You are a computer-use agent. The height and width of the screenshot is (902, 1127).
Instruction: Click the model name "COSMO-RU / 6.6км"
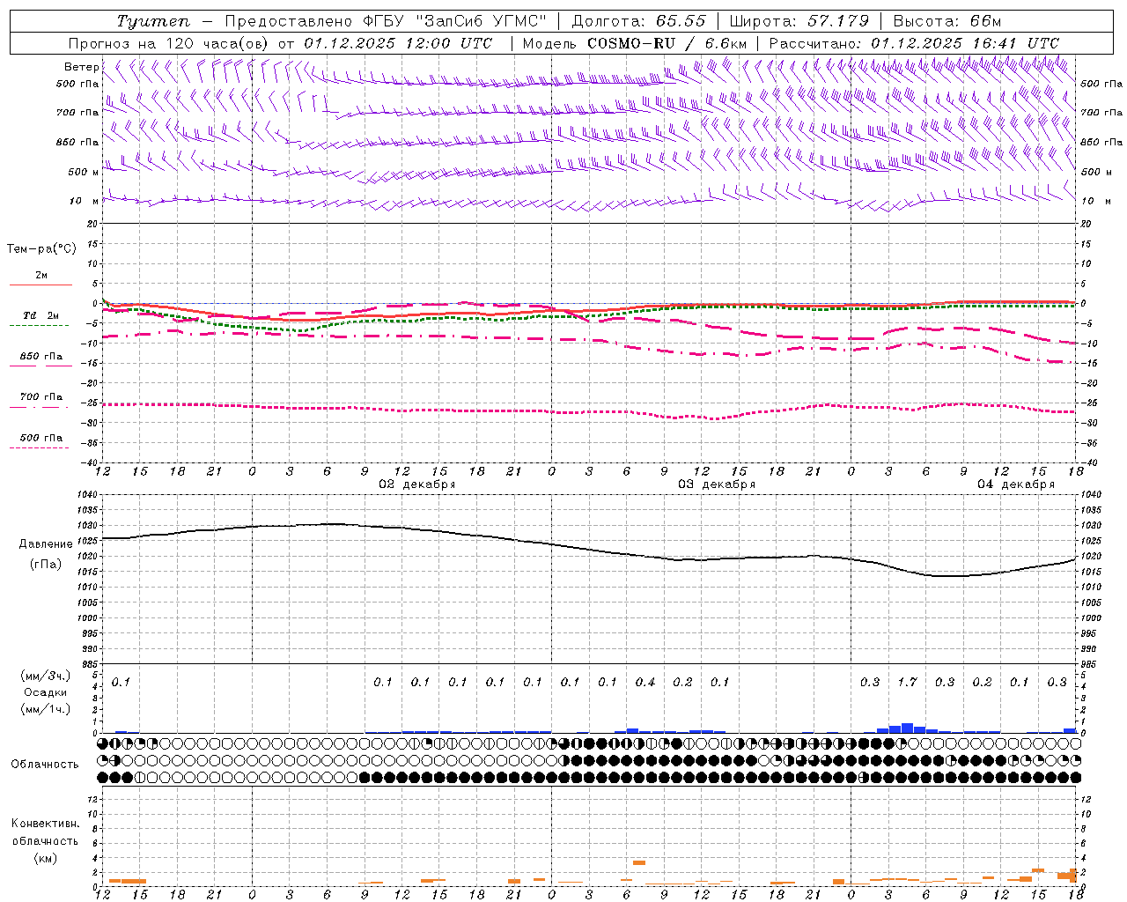(x=667, y=43)
